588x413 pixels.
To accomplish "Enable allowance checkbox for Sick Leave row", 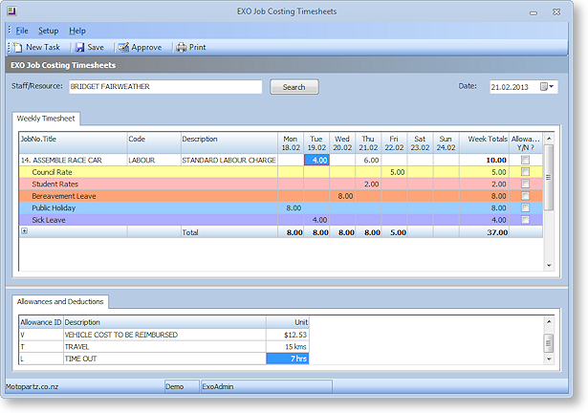I will pos(525,220).
